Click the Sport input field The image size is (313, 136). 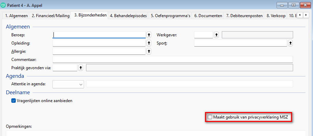[x=241, y=43]
